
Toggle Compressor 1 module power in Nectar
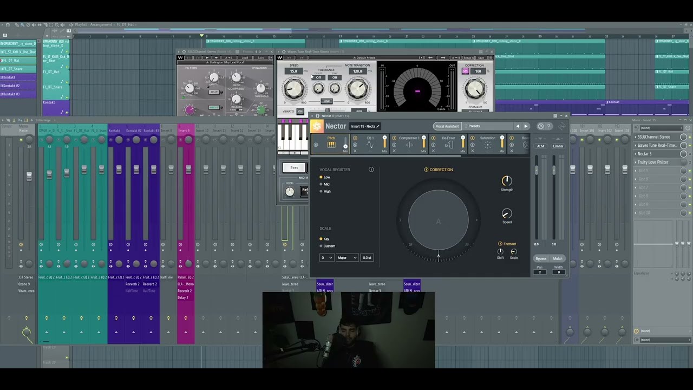click(394, 138)
